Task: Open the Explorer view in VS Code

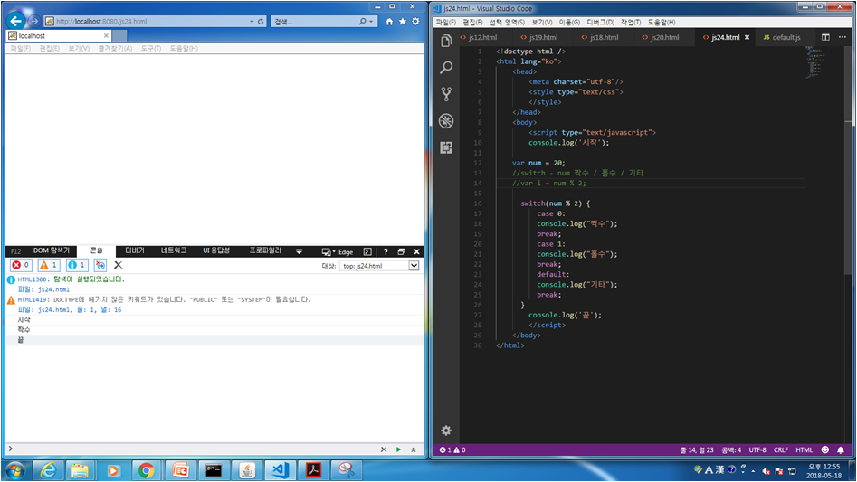Action: click(446, 41)
